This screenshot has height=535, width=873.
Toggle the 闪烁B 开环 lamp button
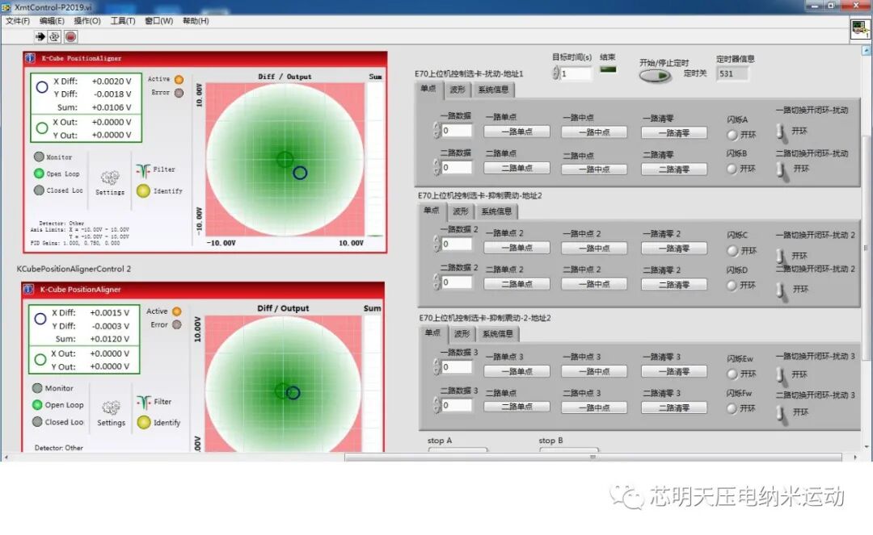[x=732, y=169]
